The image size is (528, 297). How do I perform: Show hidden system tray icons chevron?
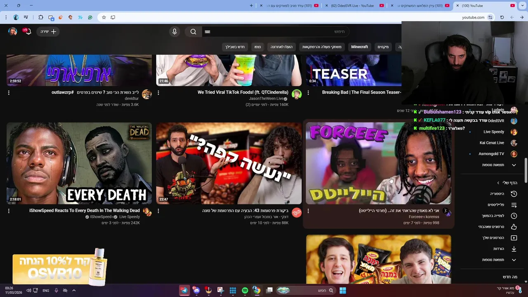[74, 290]
